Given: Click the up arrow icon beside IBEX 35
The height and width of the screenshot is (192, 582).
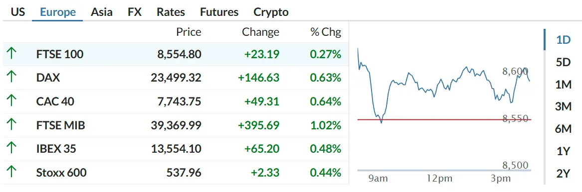Looking at the screenshot, I should pyautogui.click(x=12, y=149).
